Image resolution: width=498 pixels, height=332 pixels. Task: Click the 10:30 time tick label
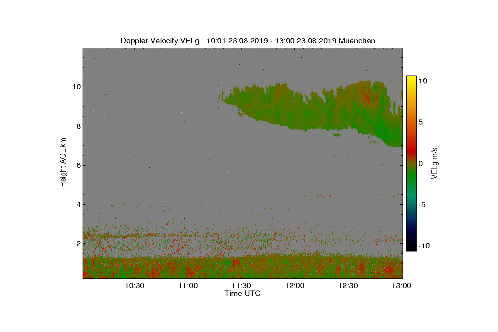[x=134, y=286]
